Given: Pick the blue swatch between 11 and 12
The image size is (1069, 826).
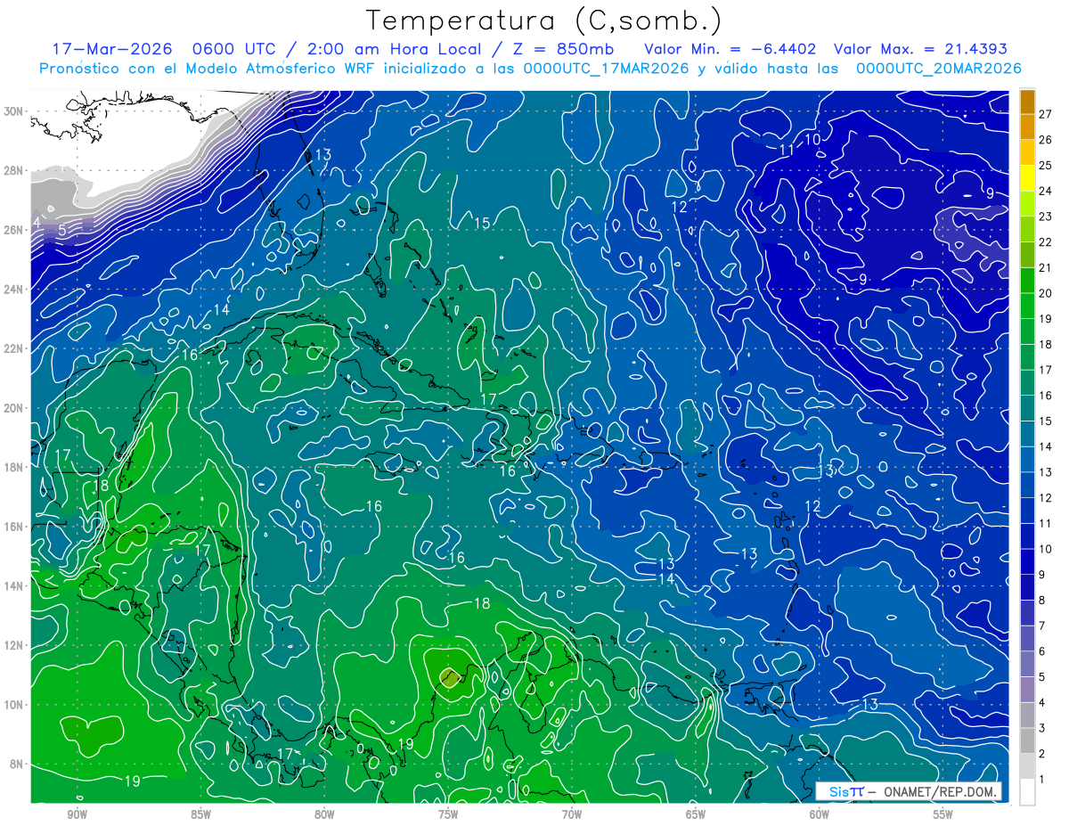Looking at the screenshot, I should coord(1027,511).
